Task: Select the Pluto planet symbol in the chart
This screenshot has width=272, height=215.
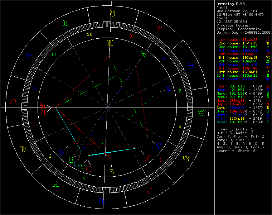Action: (x=158, y=146)
